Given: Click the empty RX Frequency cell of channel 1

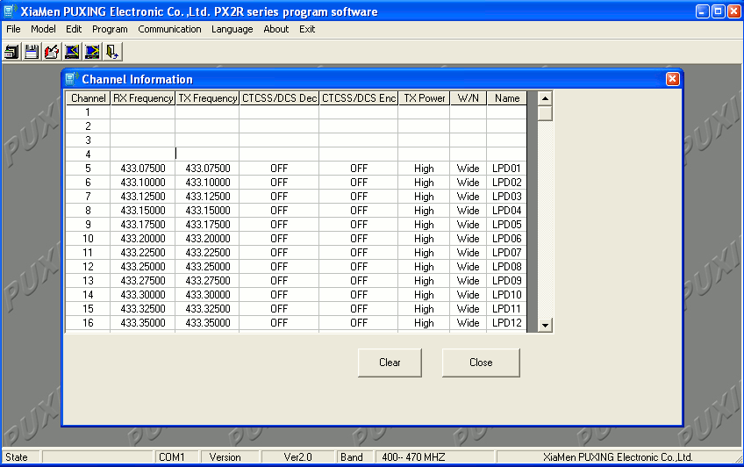Looking at the screenshot, I should [x=143, y=112].
